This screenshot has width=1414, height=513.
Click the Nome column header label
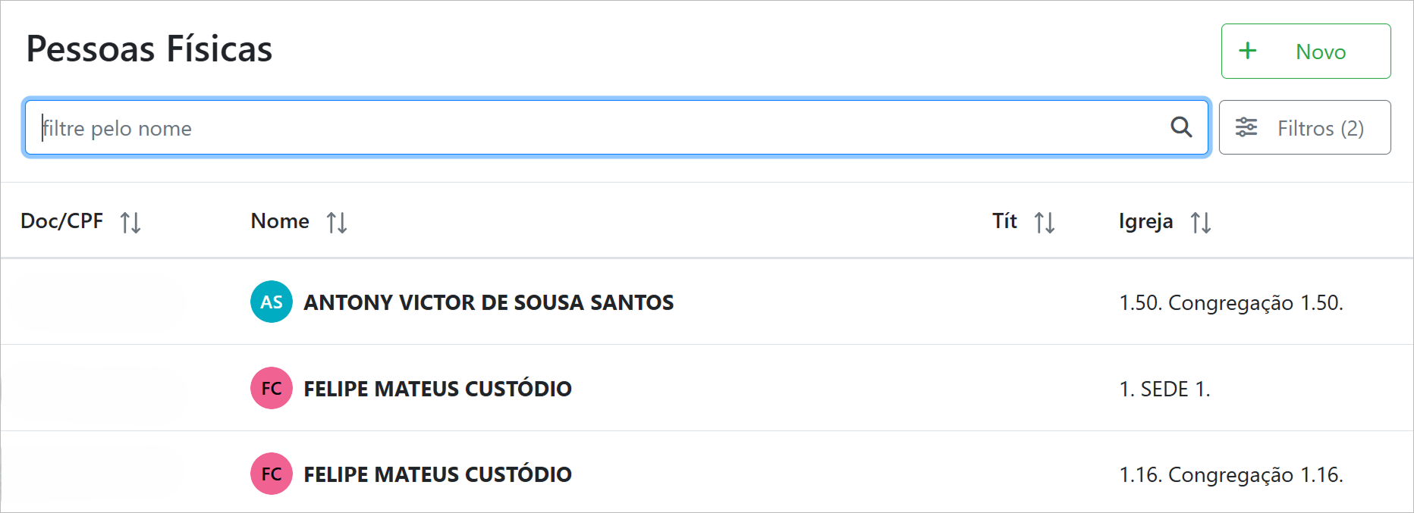click(280, 221)
